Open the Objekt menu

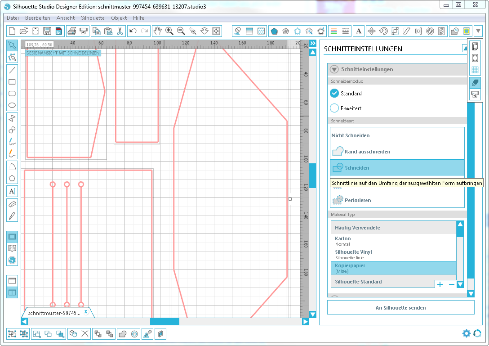pos(119,18)
